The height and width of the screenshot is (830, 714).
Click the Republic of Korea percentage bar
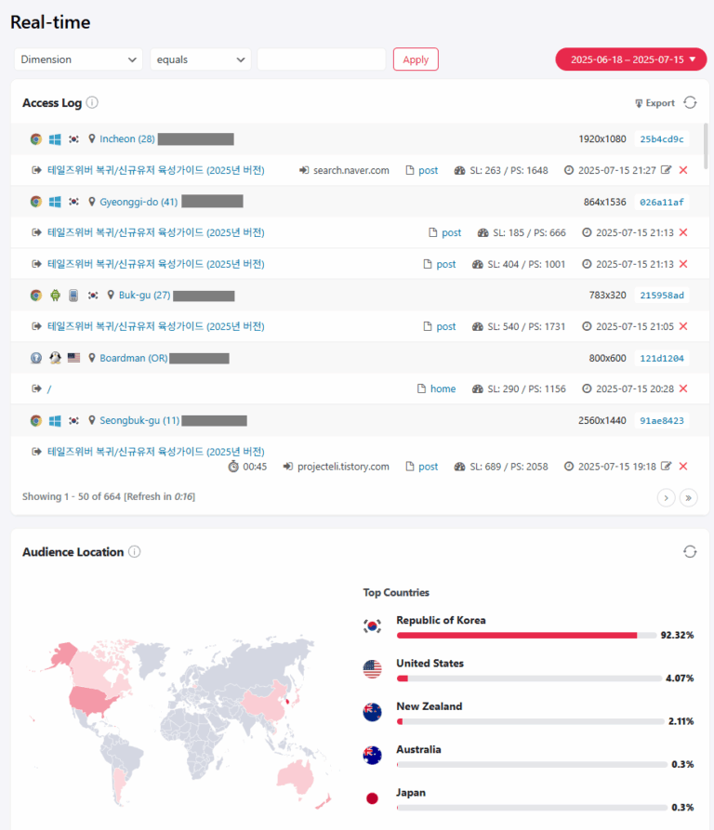pyautogui.click(x=517, y=636)
